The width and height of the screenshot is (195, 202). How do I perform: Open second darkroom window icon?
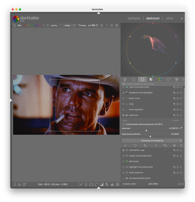tap(24, 184)
